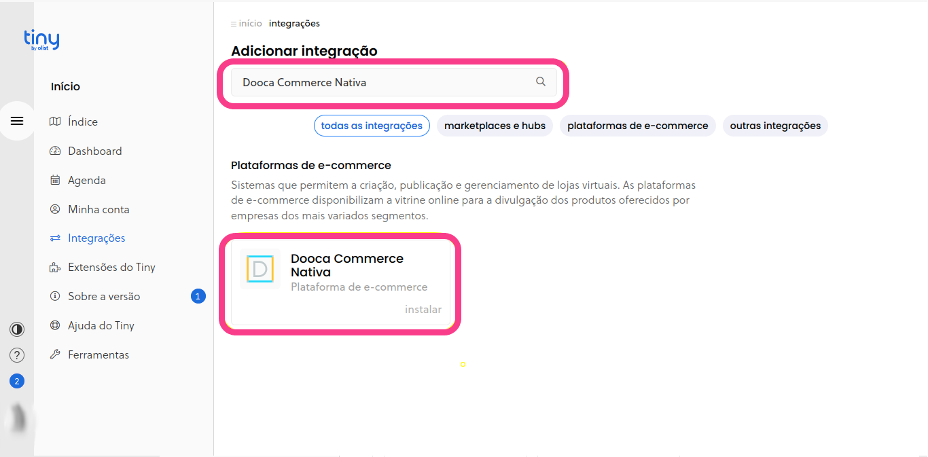This screenshot has width=928, height=457.
Task: Click the Índice map icon
Action: [55, 122]
